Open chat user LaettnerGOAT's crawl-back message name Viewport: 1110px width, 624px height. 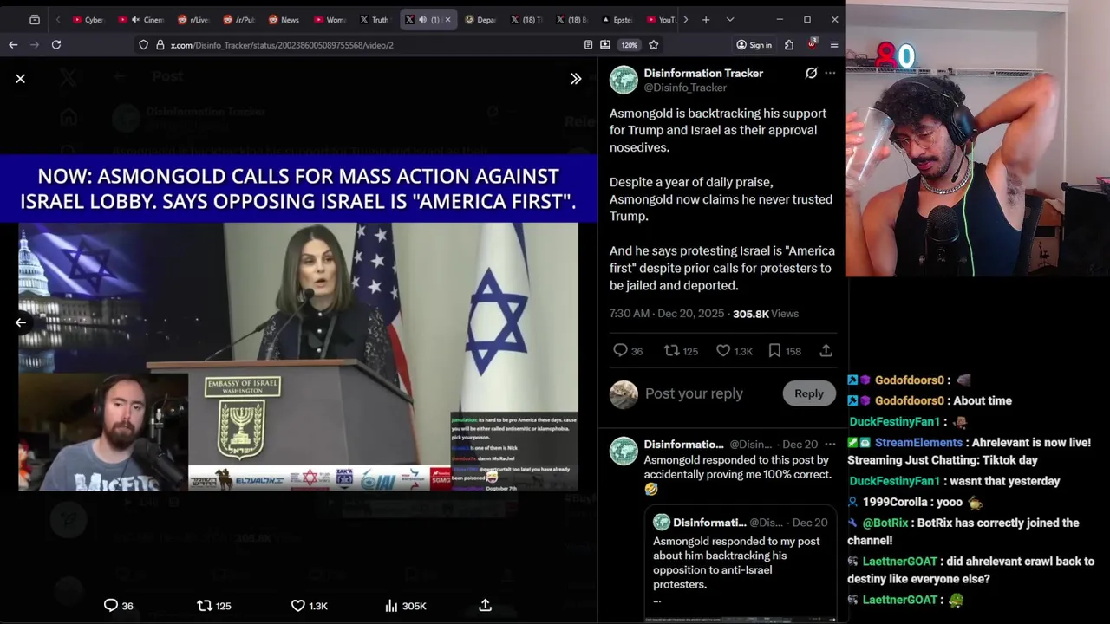pos(899,561)
